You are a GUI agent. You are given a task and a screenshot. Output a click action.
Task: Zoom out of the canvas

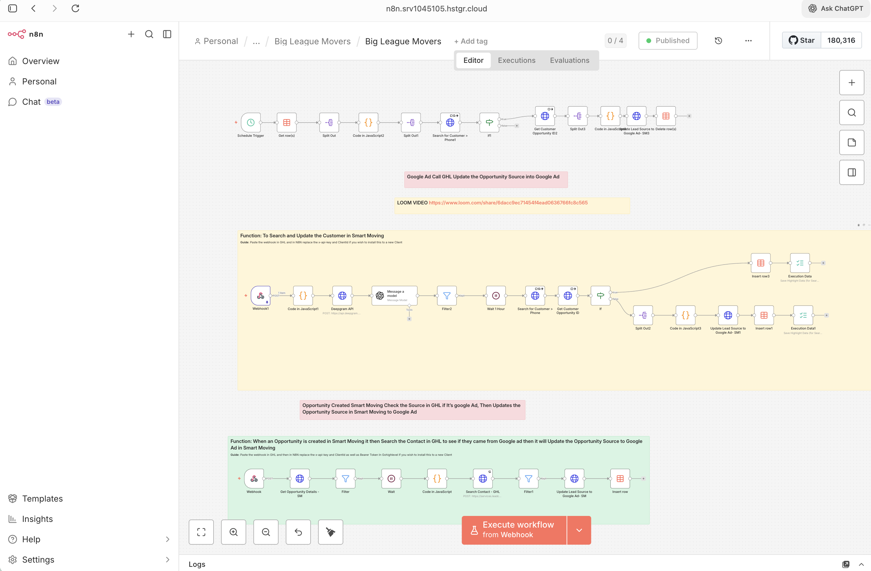[x=266, y=532]
